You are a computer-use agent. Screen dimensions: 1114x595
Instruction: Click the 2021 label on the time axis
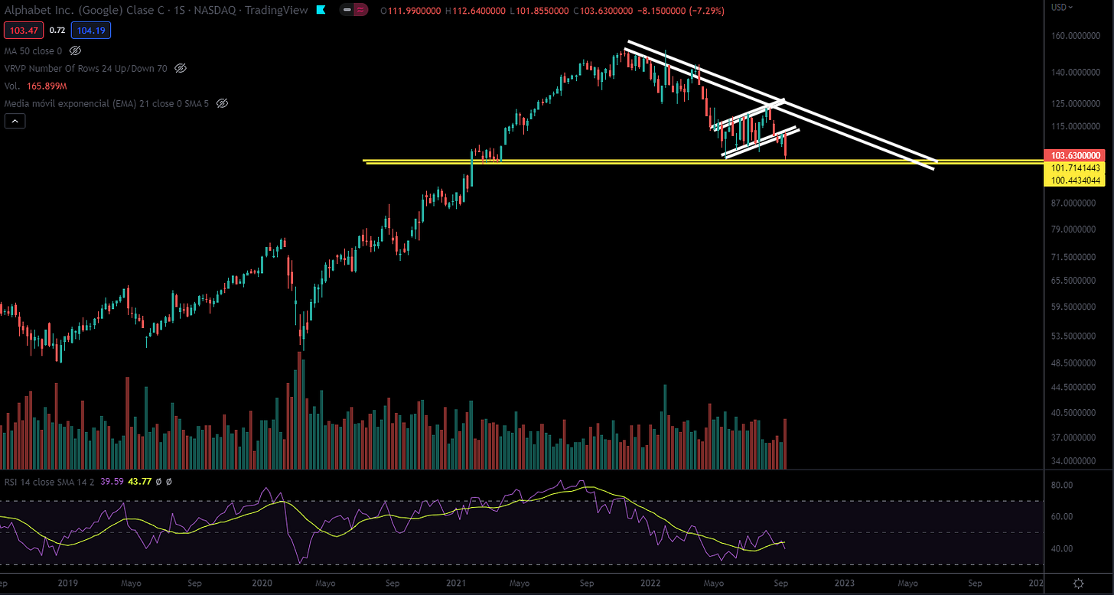click(x=456, y=583)
